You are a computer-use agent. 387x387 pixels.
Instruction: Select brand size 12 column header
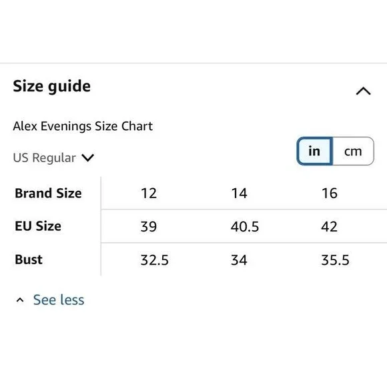click(149, 193)
